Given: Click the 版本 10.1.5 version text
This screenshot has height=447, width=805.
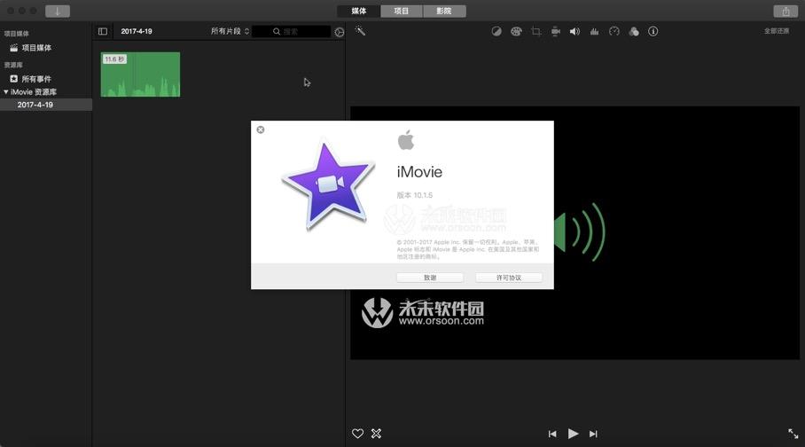Looking at the screenshot, I should (415, 195).
